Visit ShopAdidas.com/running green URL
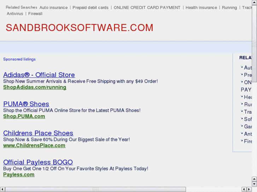 tap(35, 87)
